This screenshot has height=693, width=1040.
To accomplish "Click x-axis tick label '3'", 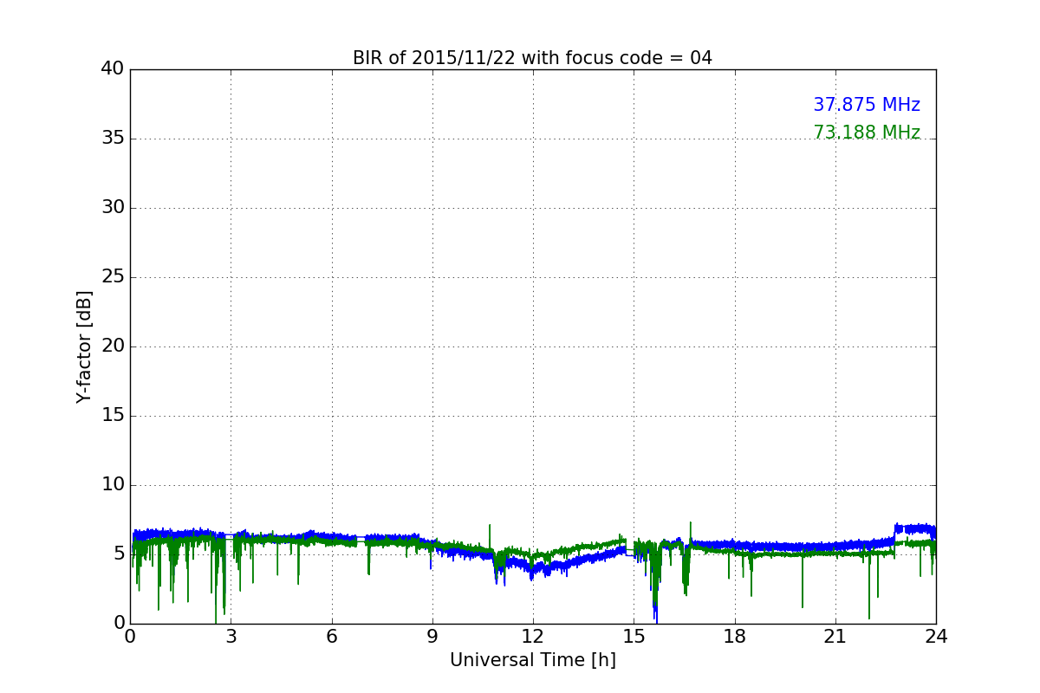I will (231, 637).
